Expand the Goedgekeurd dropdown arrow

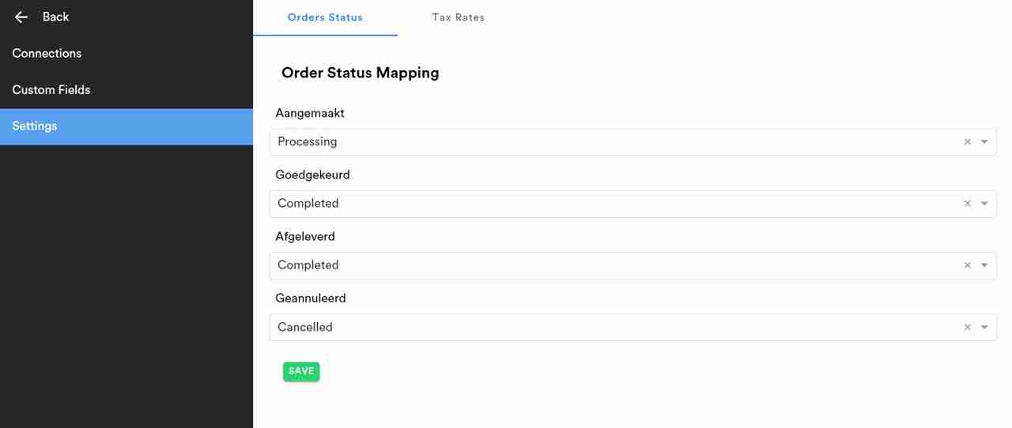pos(984,204)
